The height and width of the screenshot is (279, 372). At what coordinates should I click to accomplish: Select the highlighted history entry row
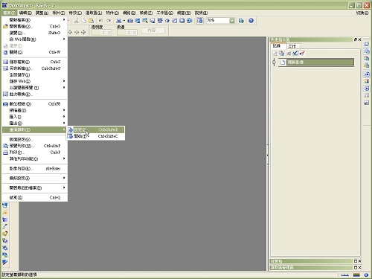click(320, 62)
